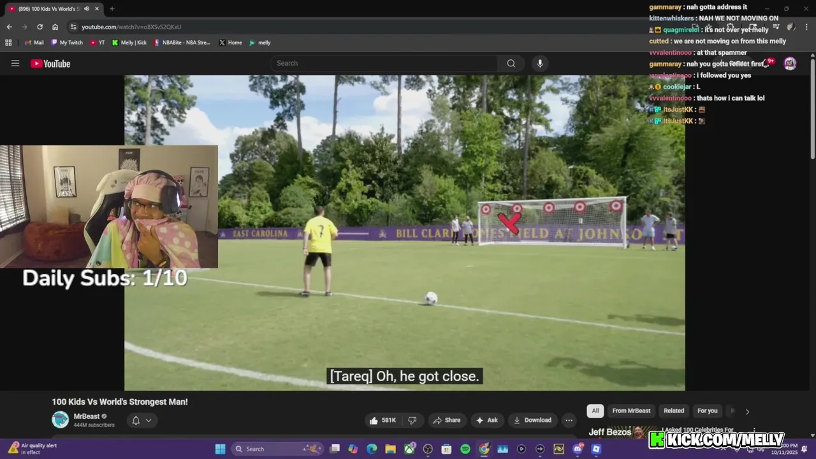Reload the page with the refresh icon
Viewport: 816px width, 459px height.
tap(40, 27)
